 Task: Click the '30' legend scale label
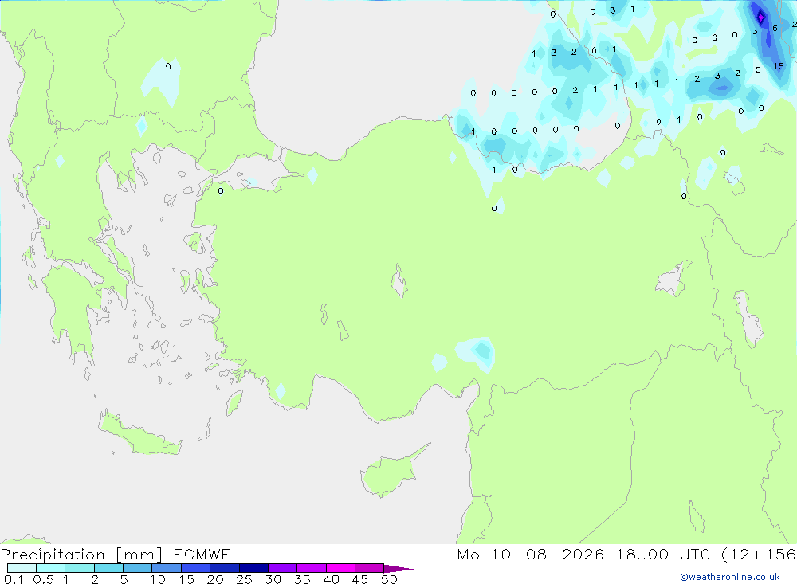click(273, 579)
